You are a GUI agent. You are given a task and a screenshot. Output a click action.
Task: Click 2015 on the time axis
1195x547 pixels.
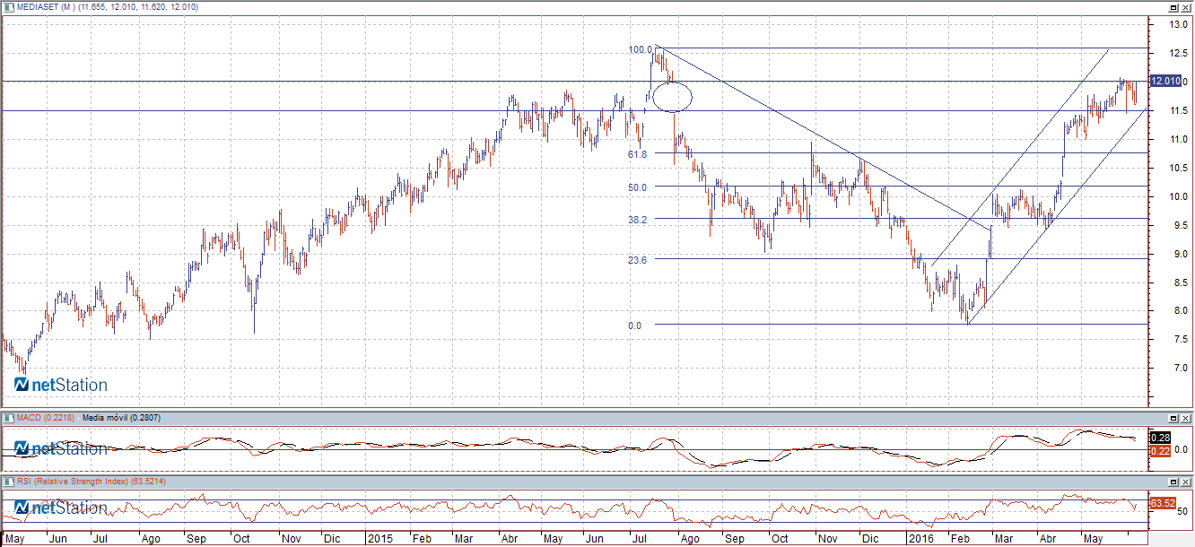380,539
